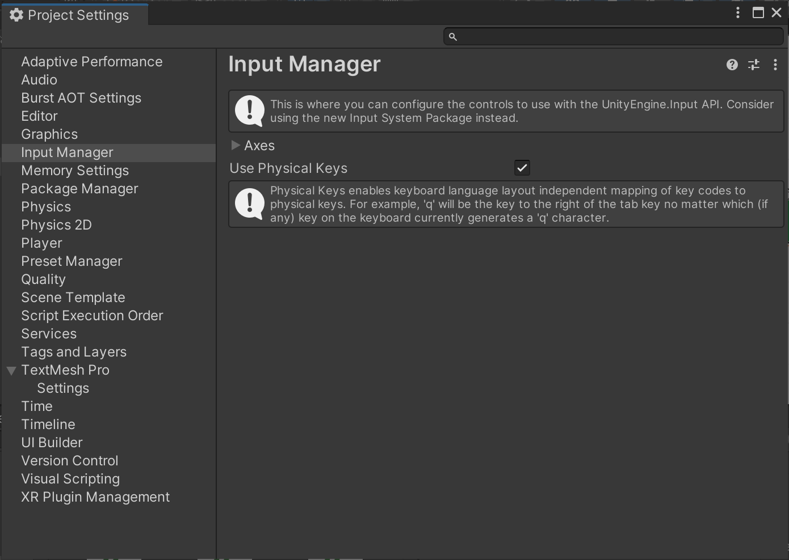
Task: Select Script Execution Order
Action: point(92,316)
